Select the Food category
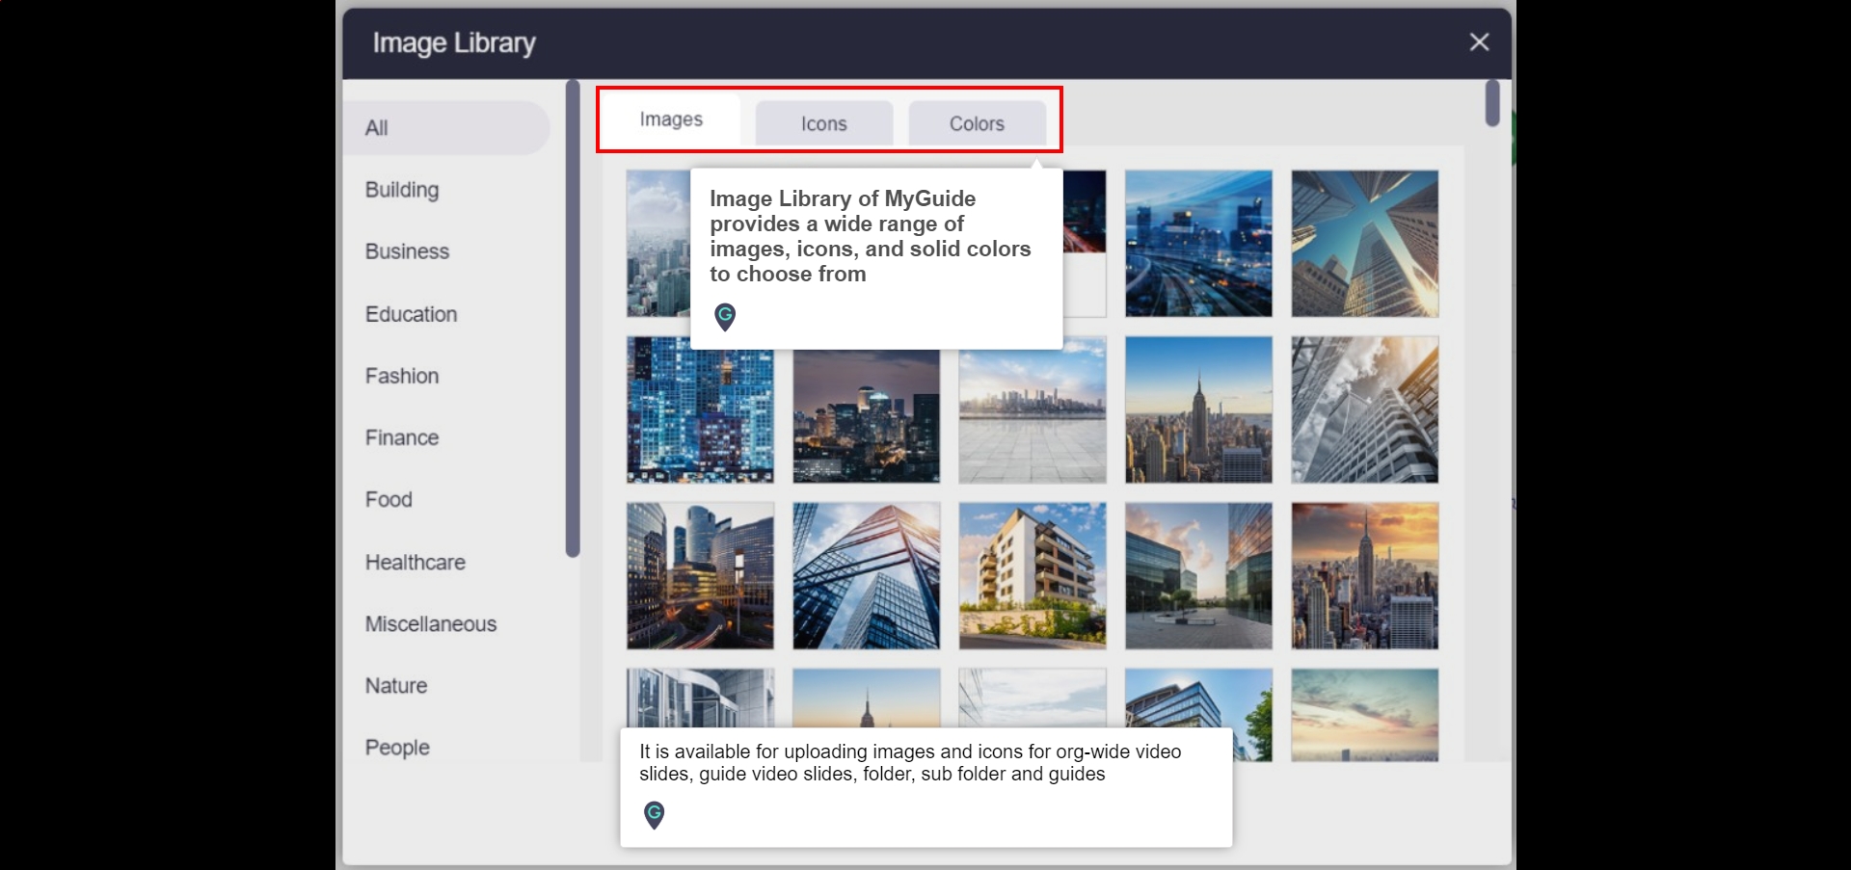Image resolution: width=1851 pixels, height=870 pixels. pos(389,499)
